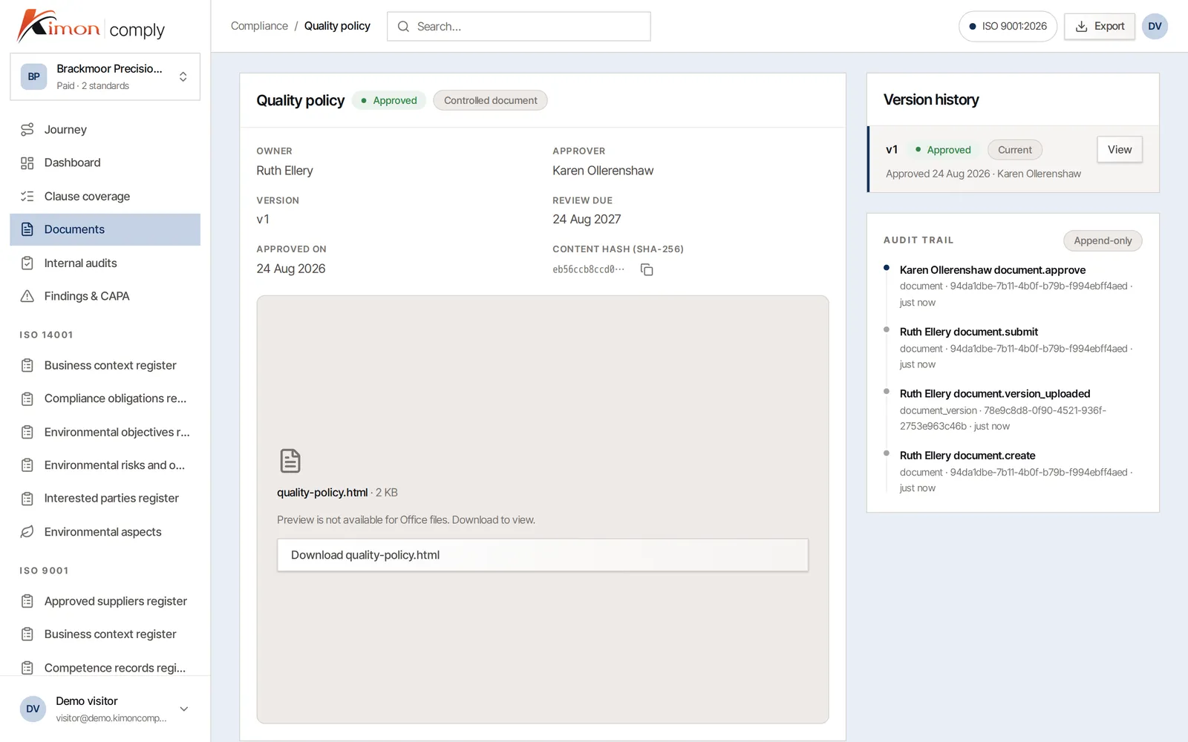Select Ruth Ellery document.version_uploaded entry

tap(1014, 410)
